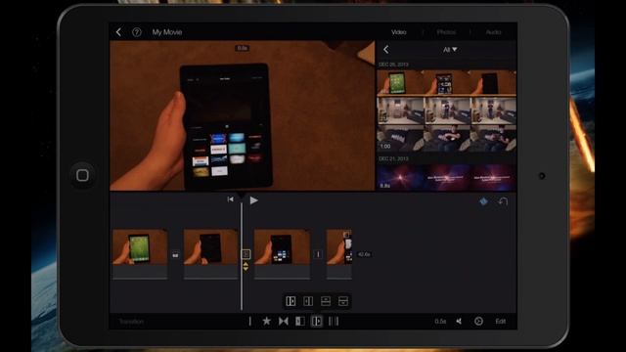
Task: Tap the My Movie project title
Action: 167,32
